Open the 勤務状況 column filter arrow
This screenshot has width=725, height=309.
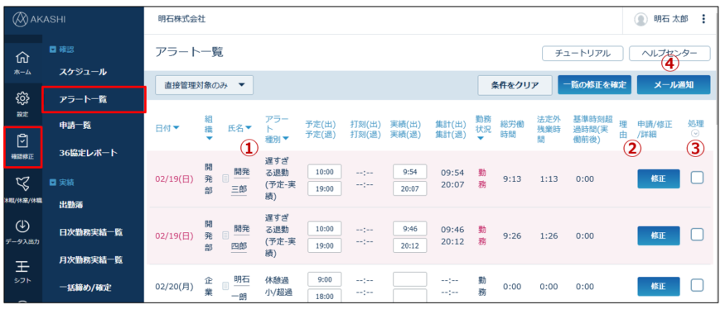pos(481,138)
